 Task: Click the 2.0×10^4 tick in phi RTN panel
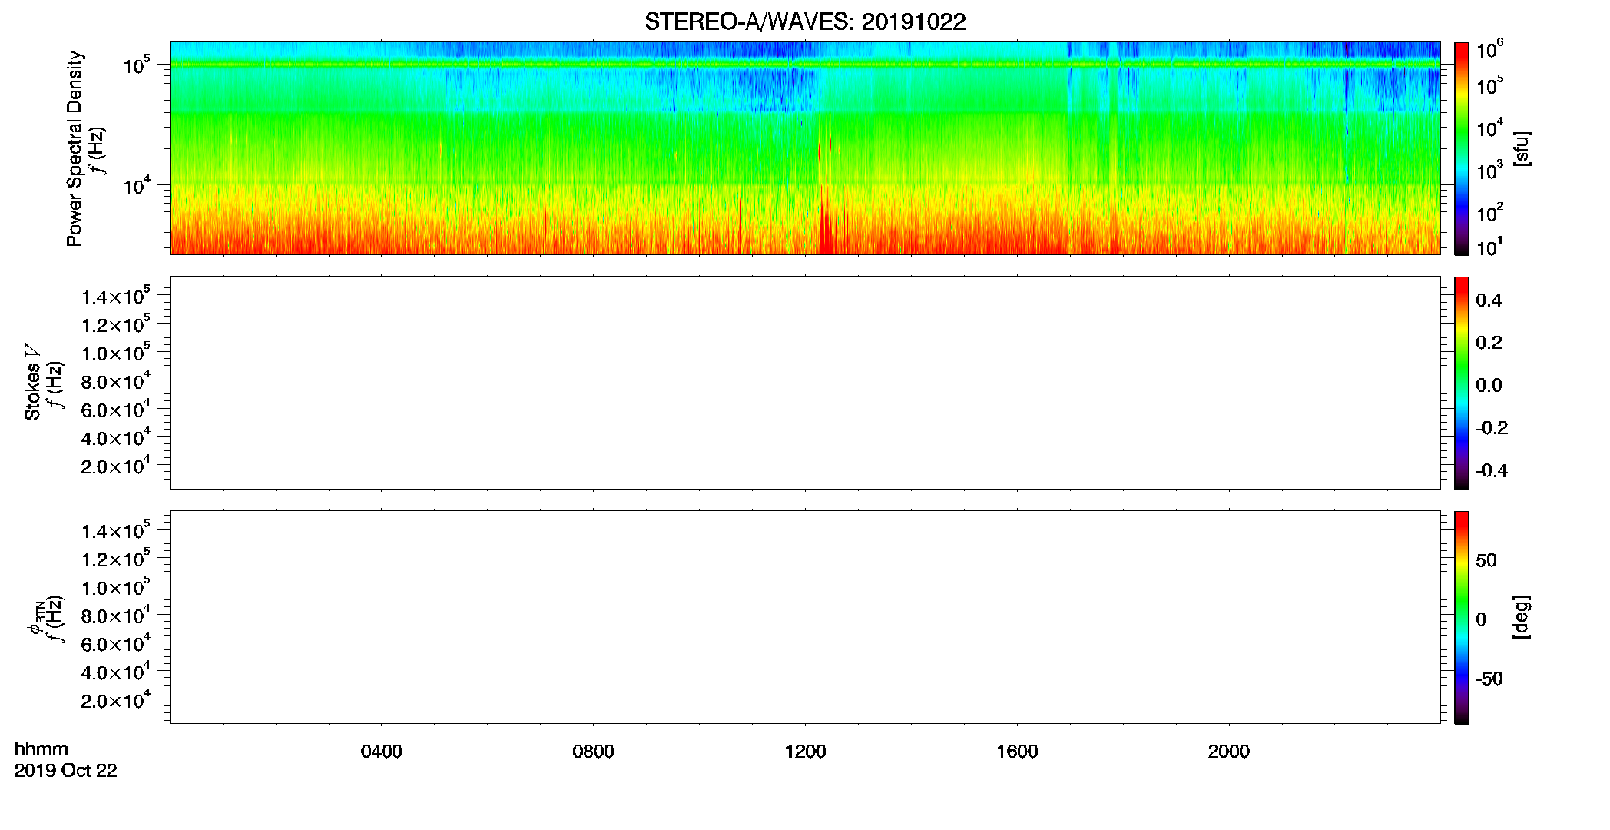pos(116,699)
